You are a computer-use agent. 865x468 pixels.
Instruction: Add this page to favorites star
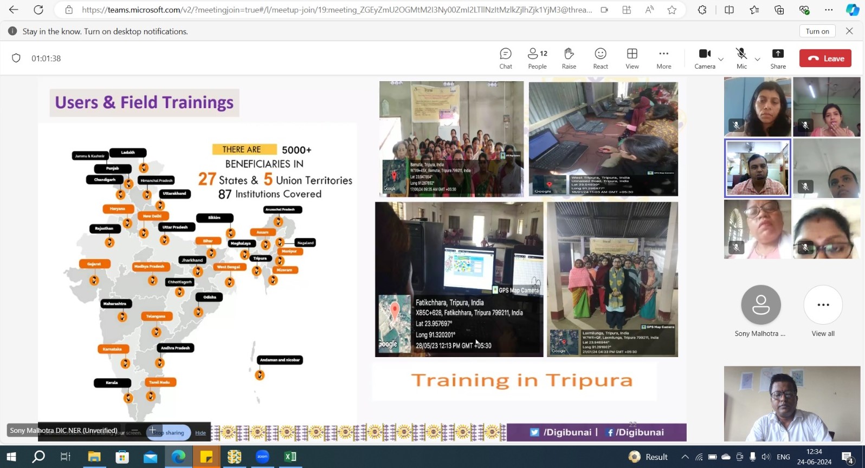tap(672, 10)
